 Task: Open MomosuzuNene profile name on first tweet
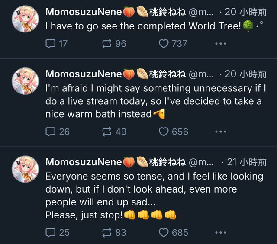tap(84, 12)
